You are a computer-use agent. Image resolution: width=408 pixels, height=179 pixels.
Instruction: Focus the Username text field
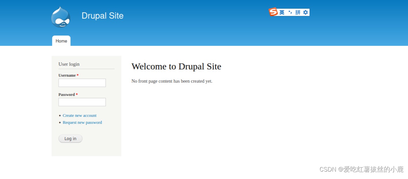82,83
